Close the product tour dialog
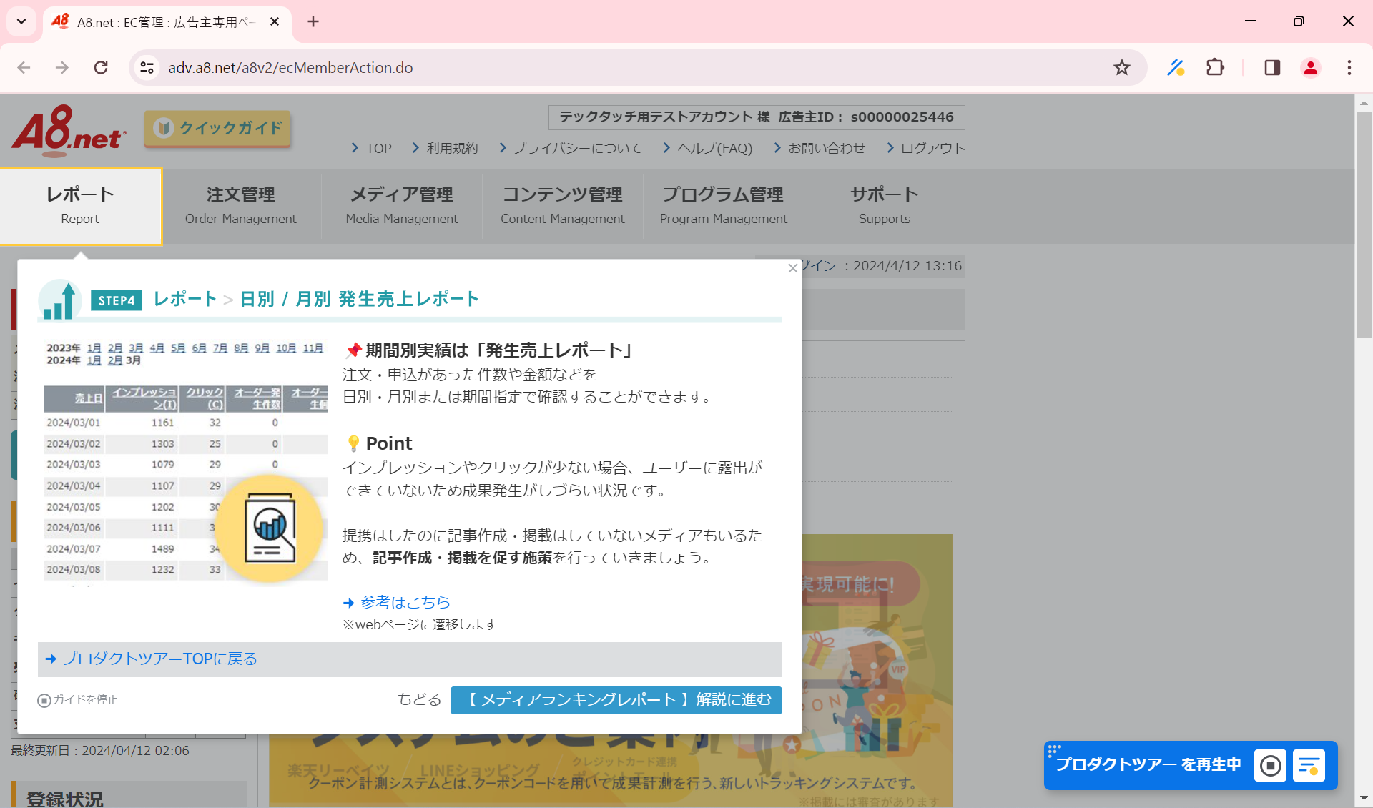1373x808 pixels. (x=792, y=268)
